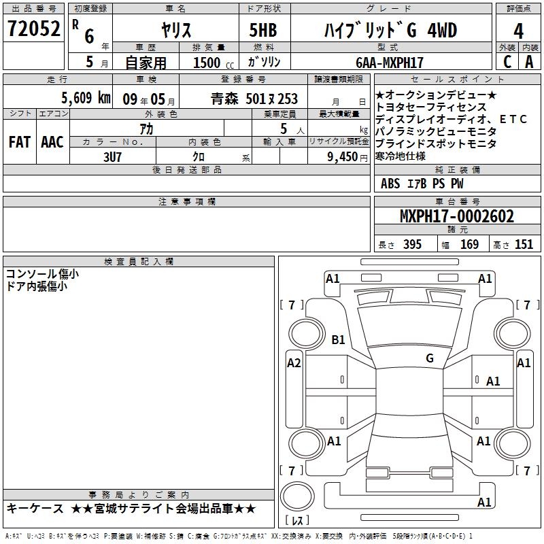Click 出品番号 header label

coord(33,9)
